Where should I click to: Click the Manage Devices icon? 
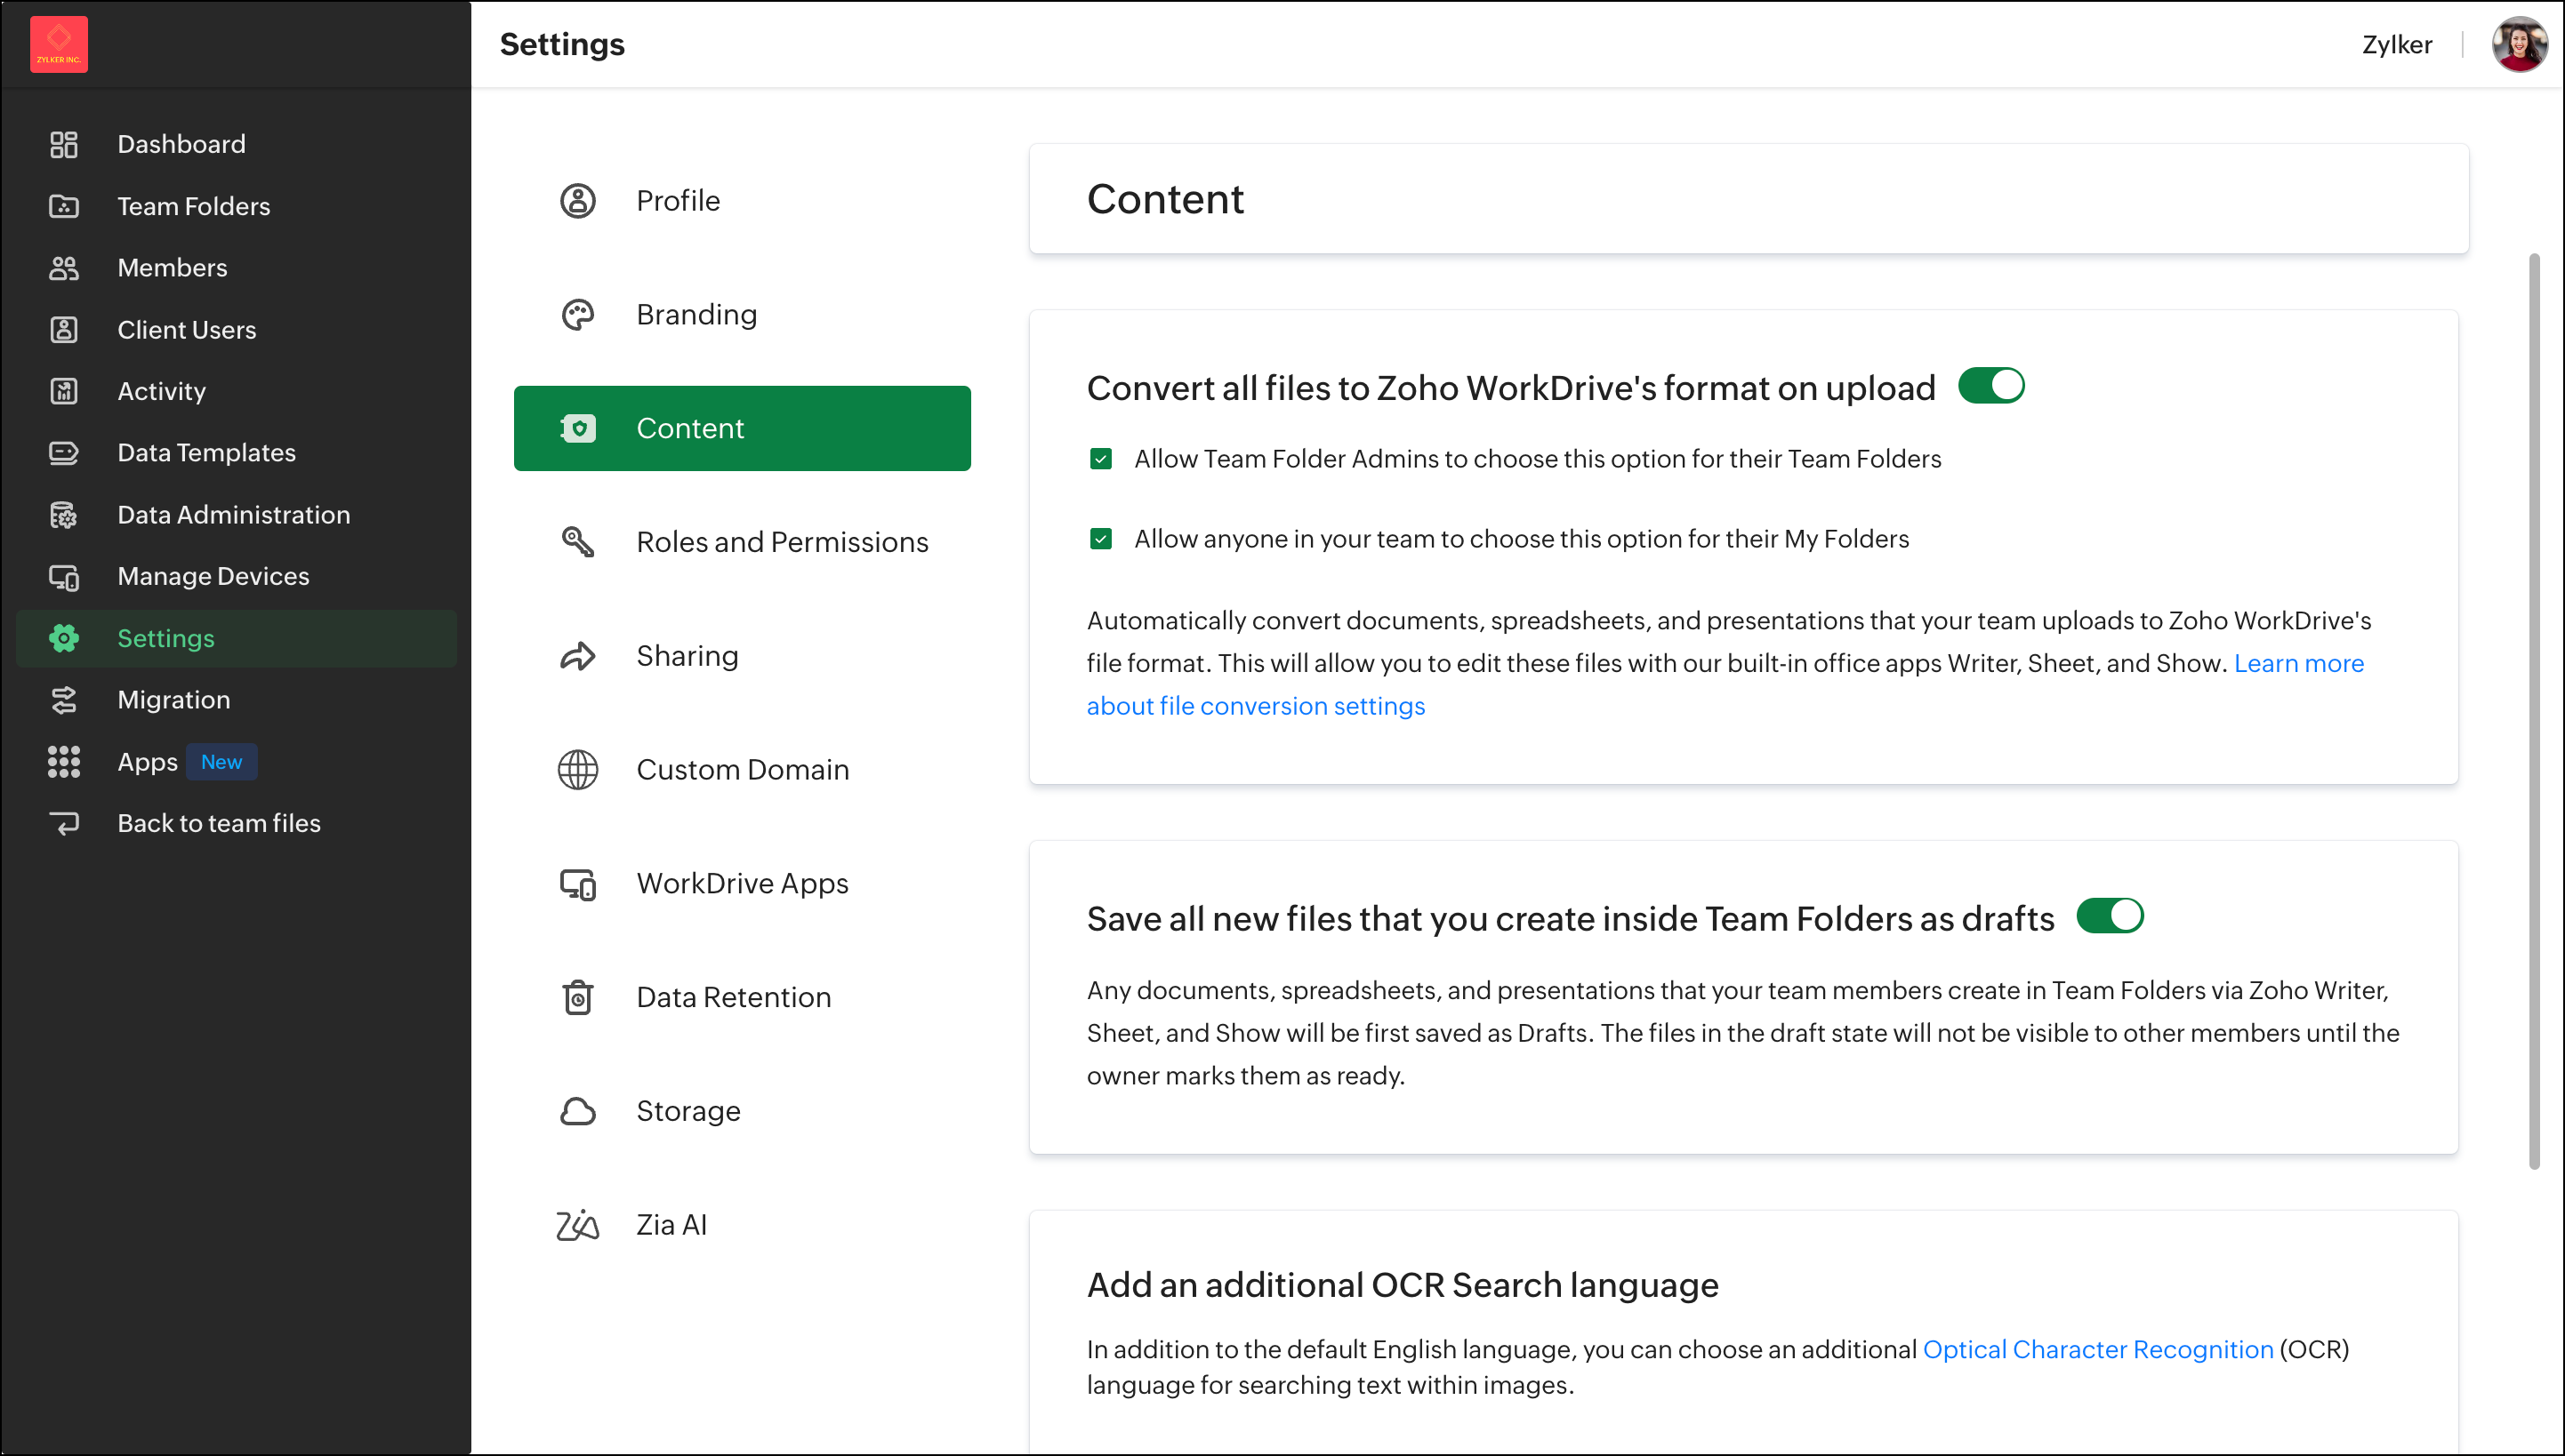click(x=64, y=577)
